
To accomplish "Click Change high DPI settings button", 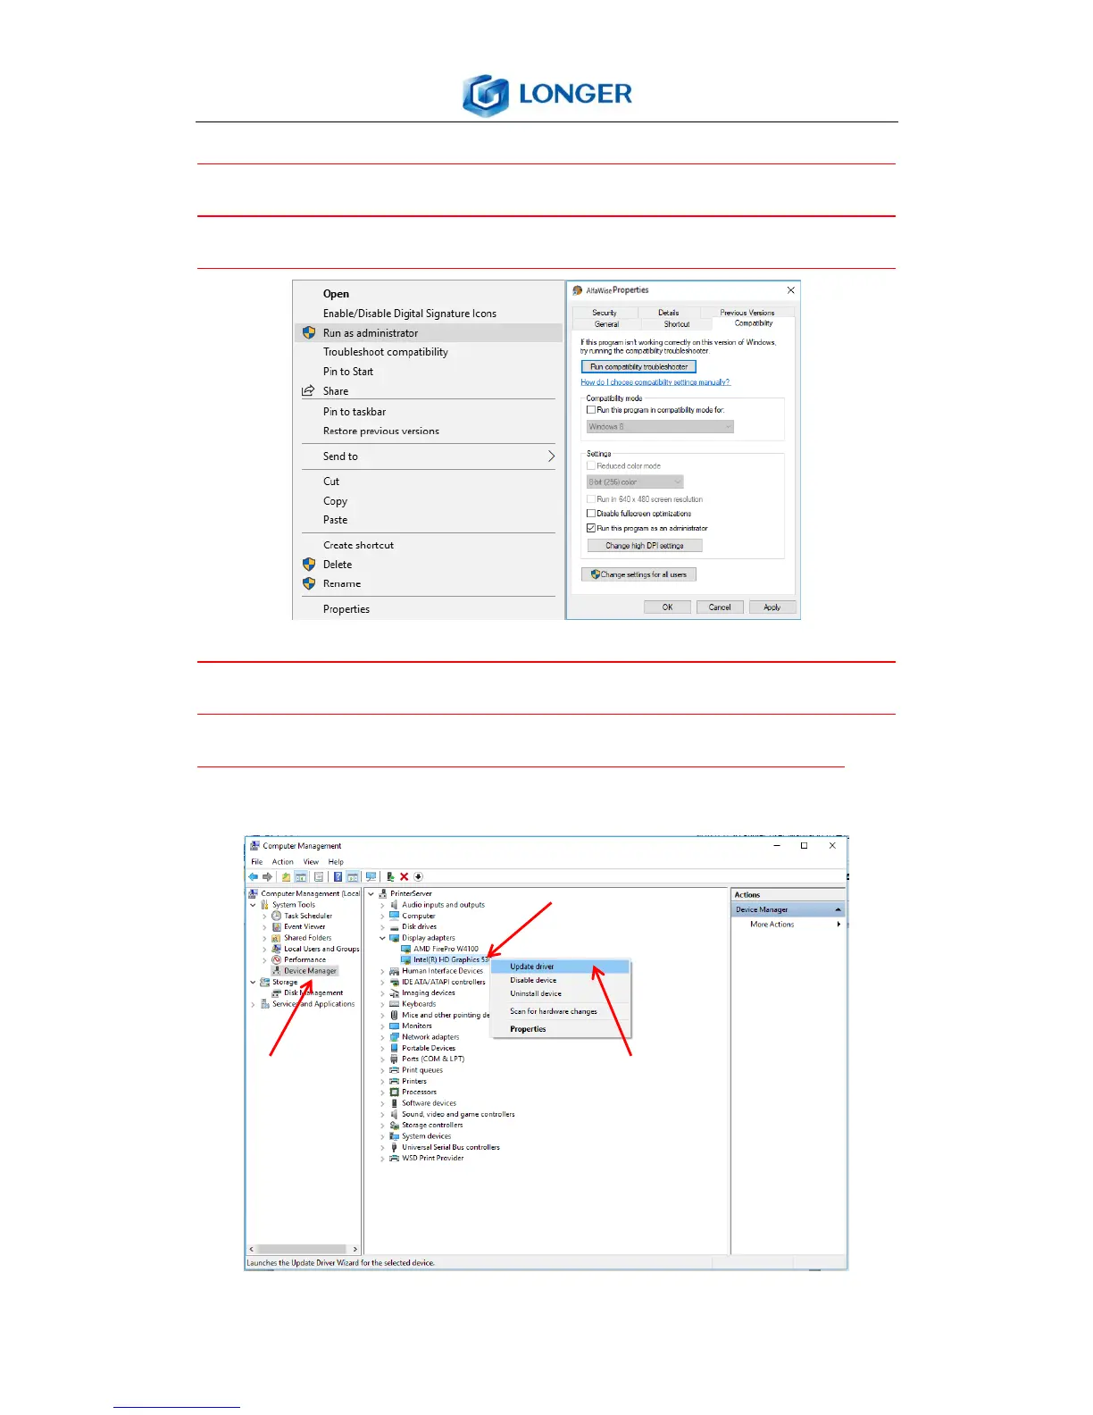I will 644,546.
